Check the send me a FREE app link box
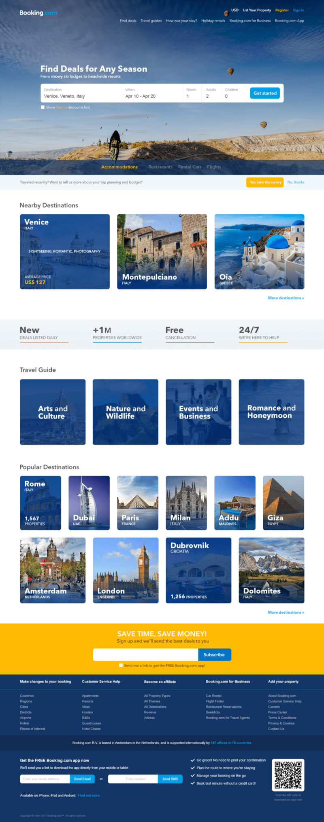Screen dimensions: 324x822 point(121,665)
